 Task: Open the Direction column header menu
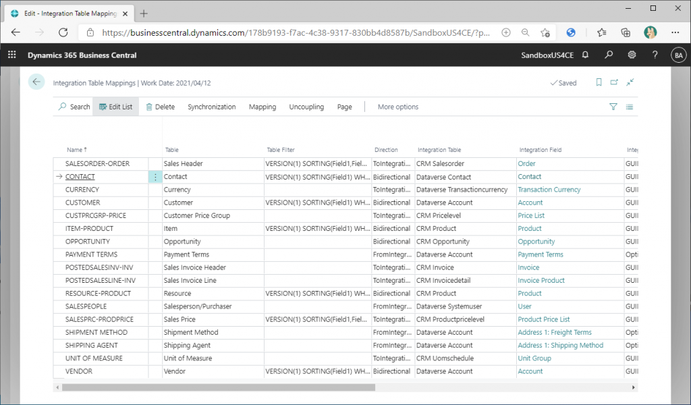[x=386, y=150]
